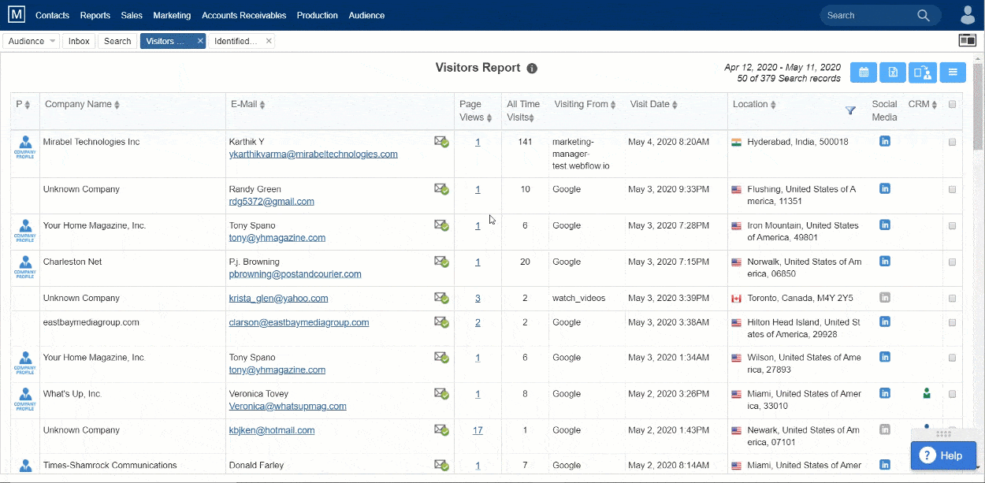Click email verified icon for Randy Green

coord(441,189)
